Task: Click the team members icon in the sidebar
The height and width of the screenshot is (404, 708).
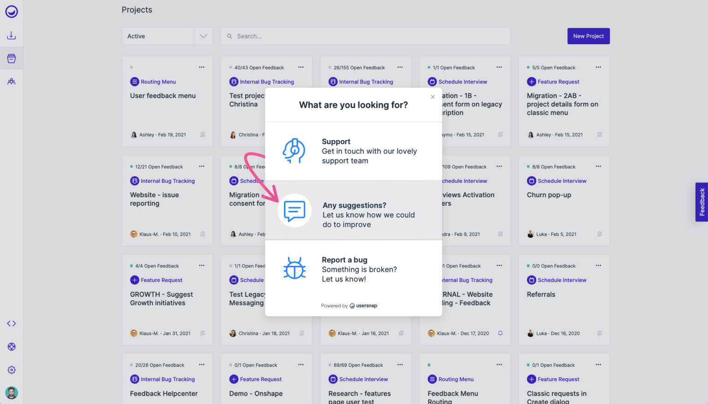Action: click(x=12, y=81)
